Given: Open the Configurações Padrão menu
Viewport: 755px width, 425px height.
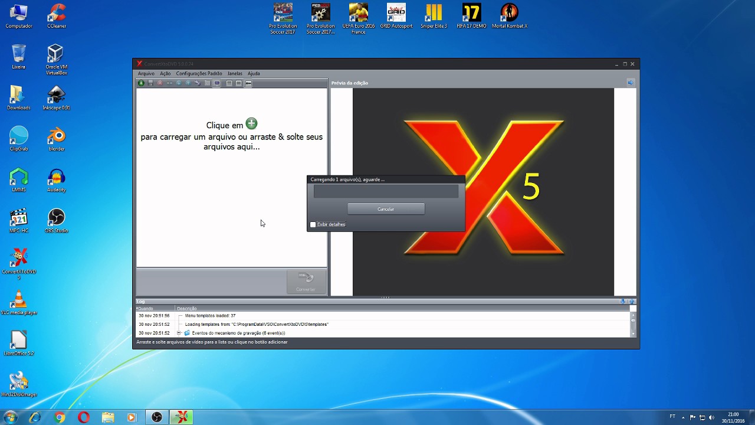Looking at the screenshot, I should click(x=199, y=73).
